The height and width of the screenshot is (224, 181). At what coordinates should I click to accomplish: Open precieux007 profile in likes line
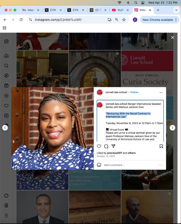[114, 153]
